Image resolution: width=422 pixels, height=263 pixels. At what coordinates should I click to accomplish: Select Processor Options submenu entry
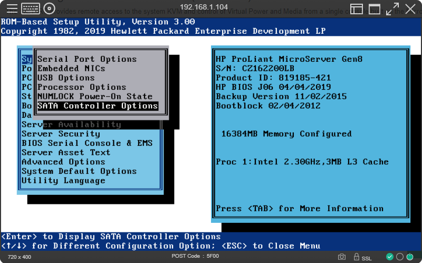82,87
